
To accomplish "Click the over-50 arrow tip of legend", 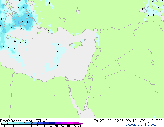I will click(x=82, y=124).
